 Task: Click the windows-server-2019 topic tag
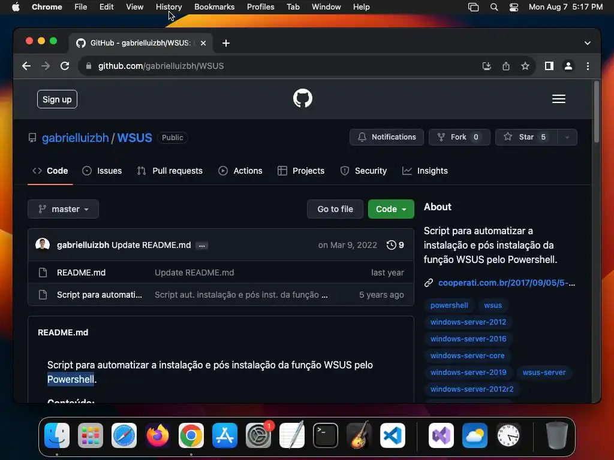tap(468, 373)
